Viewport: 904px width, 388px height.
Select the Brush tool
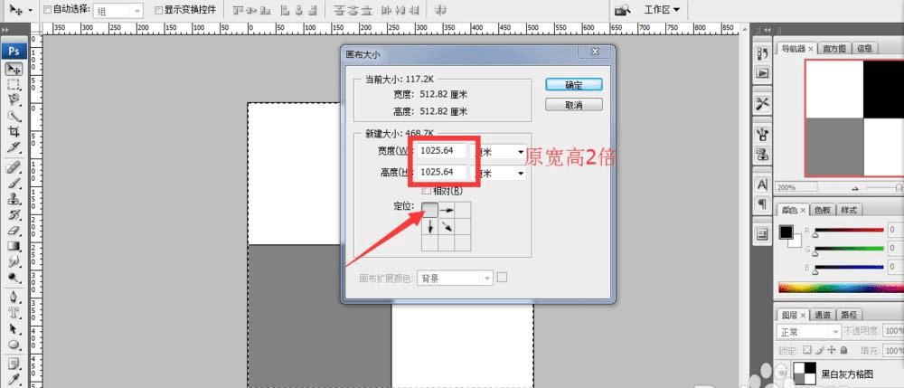[14, 184]
